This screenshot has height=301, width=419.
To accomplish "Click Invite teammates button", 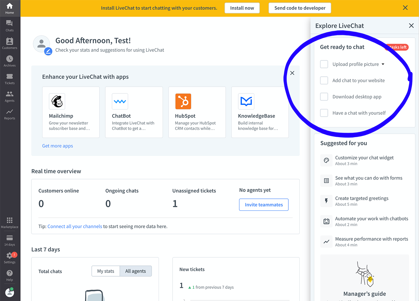I will [x=264, y=205].
